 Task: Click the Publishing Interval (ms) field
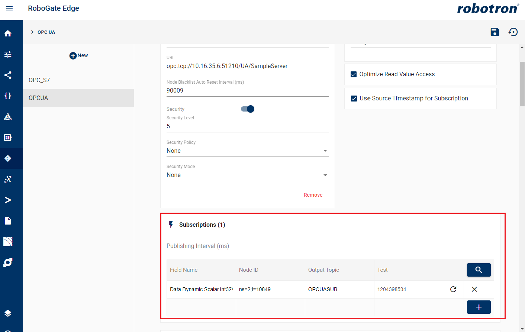[330, 246]
